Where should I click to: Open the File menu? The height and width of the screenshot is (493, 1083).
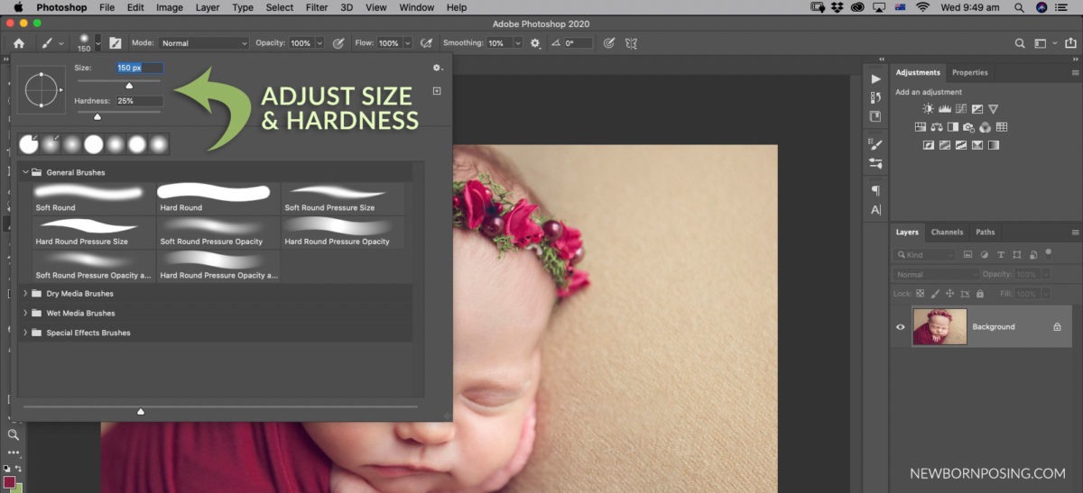[x=106, y=7]
